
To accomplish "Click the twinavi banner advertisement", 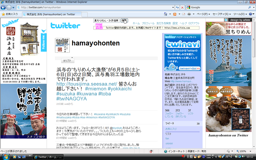I will point(183,53).
